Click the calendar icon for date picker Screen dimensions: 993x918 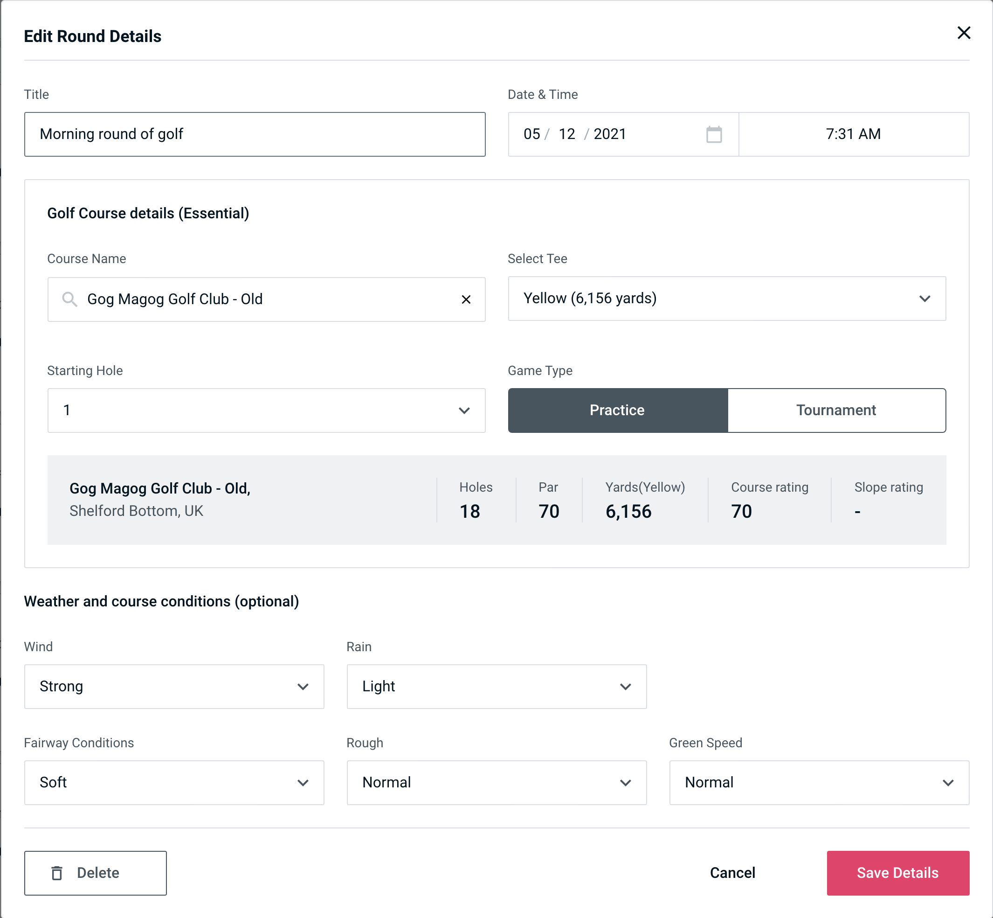[714, 134]
